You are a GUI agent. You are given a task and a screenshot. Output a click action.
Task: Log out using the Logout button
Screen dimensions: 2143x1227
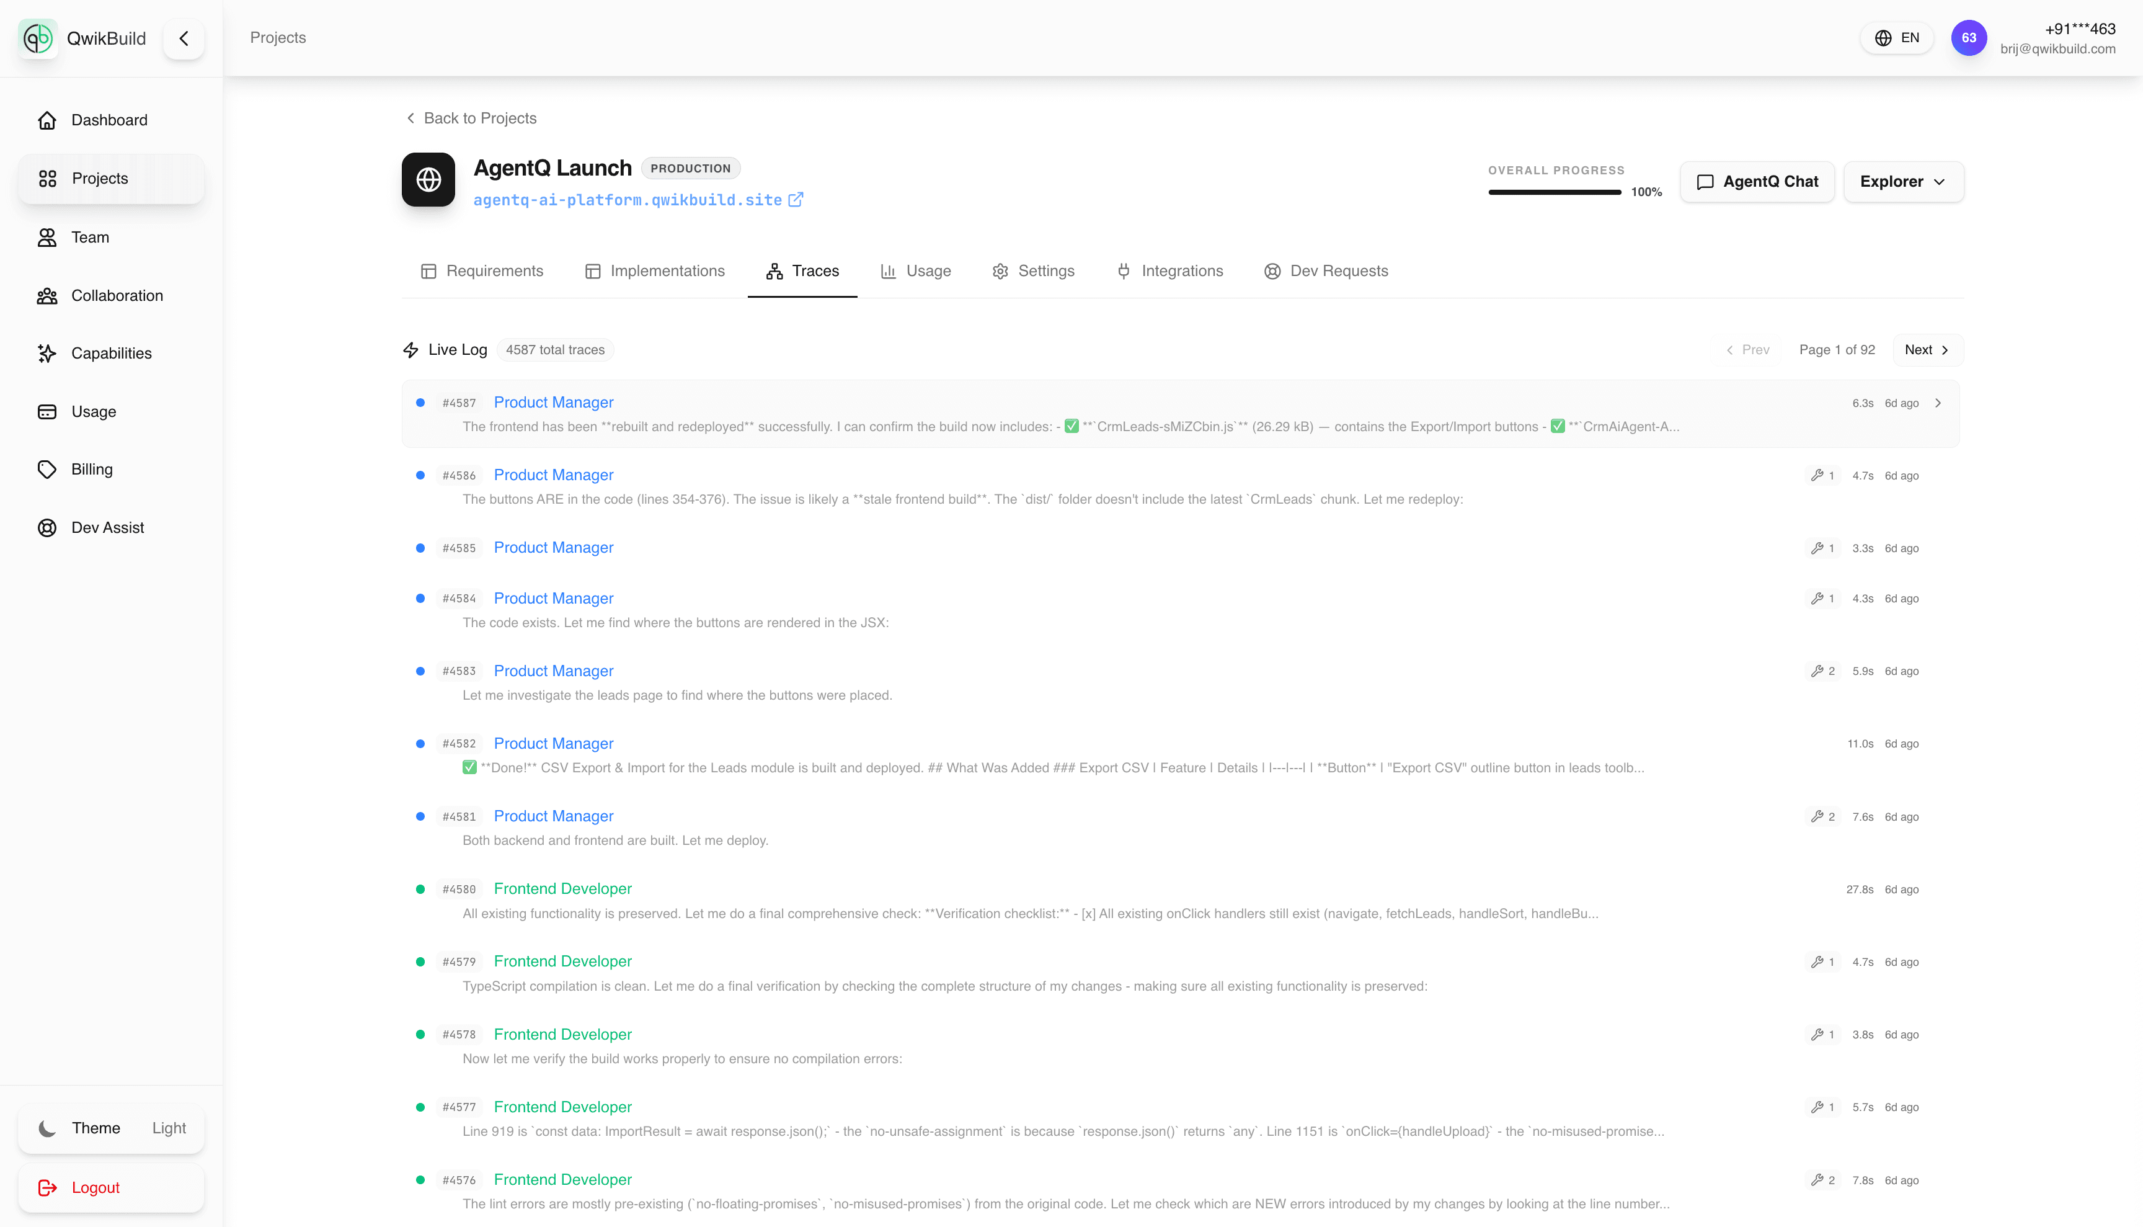pyautogui.click(x=111, y=1187)
